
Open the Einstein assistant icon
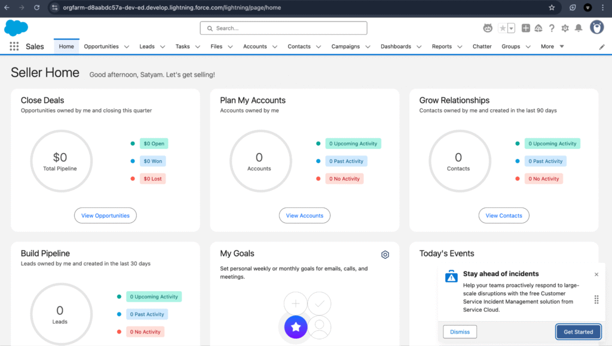[488, 27]
